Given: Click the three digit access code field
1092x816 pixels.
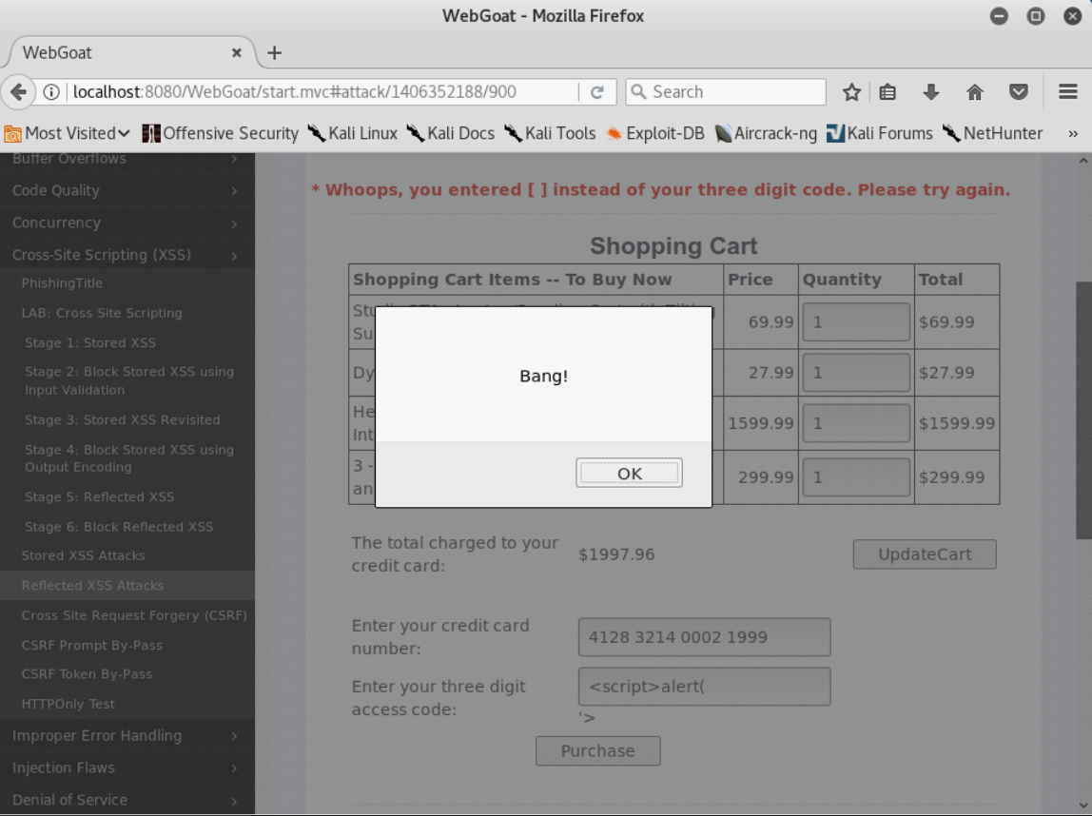Looking at the screenshot, I should (704, 687).
